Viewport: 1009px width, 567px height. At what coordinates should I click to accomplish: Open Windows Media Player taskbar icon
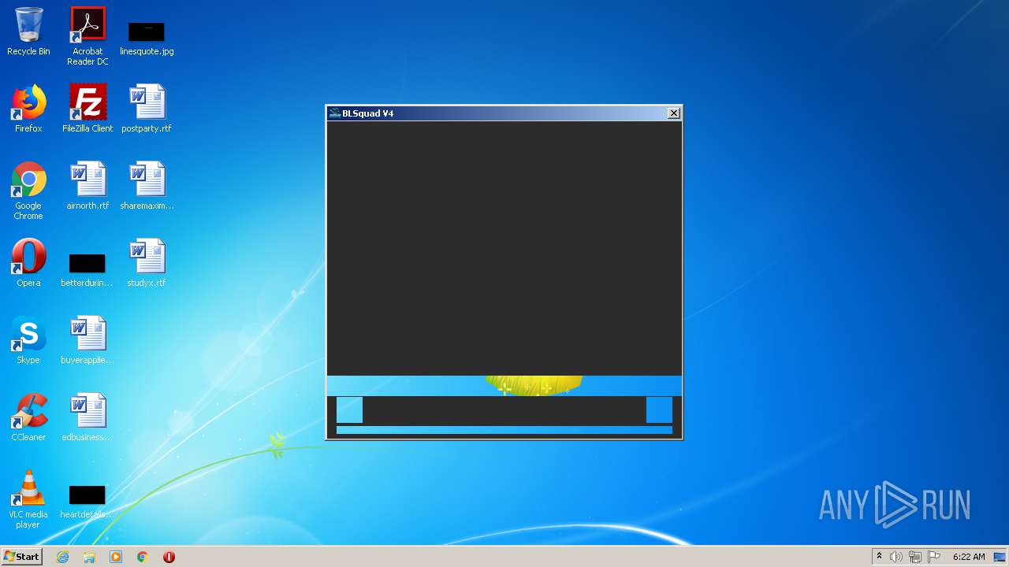[x=116, y=557]
